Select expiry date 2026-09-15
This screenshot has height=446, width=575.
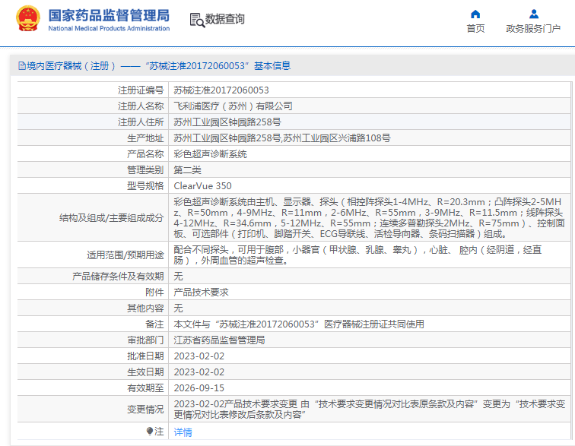click(199, 388)
